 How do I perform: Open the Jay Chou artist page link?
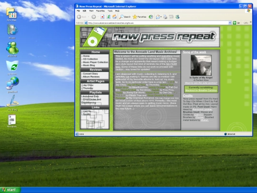tap(88, 85)
